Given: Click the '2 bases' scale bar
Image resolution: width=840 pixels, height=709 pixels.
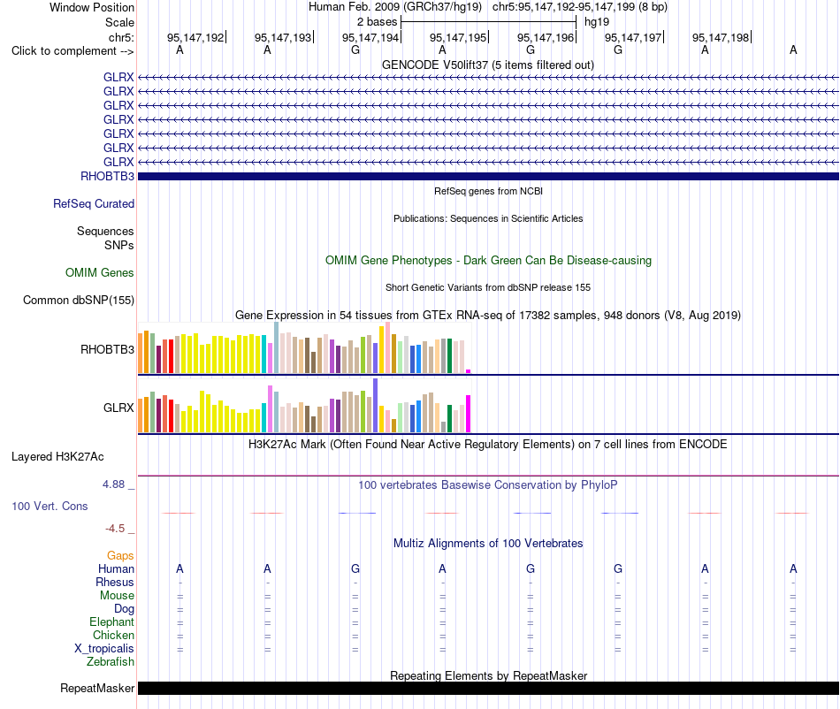Looking at the screenshot, I should click(x=489, y=22).
